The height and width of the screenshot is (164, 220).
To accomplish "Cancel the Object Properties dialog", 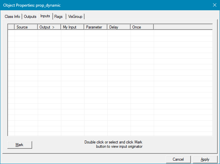I will pyautogui.click(x=178, y=159).
